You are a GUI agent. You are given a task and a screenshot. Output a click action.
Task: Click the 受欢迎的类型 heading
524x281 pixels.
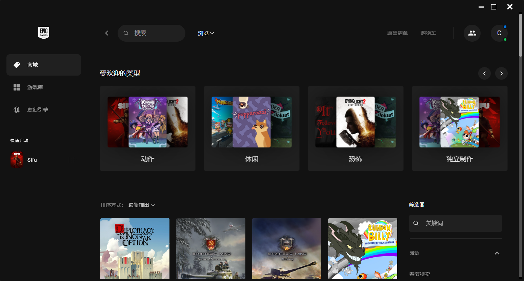[120, 73]
